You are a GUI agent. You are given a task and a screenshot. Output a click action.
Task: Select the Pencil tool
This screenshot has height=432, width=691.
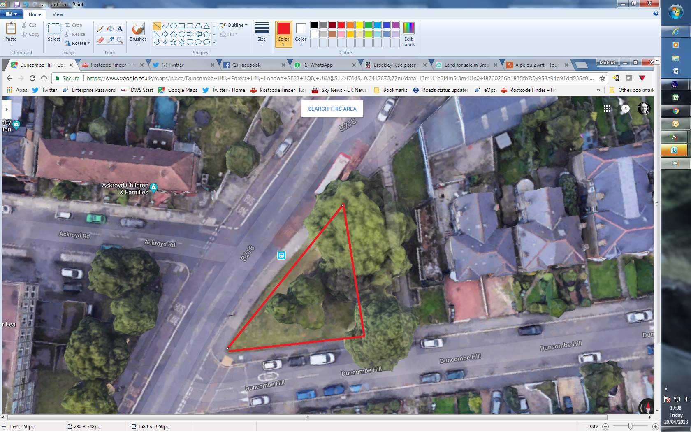tap(100, 28)
